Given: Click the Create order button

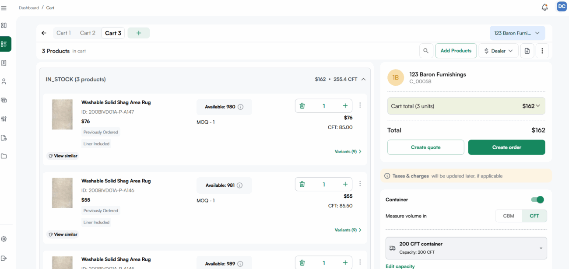Looking at the screenshot, I should 506,147.
